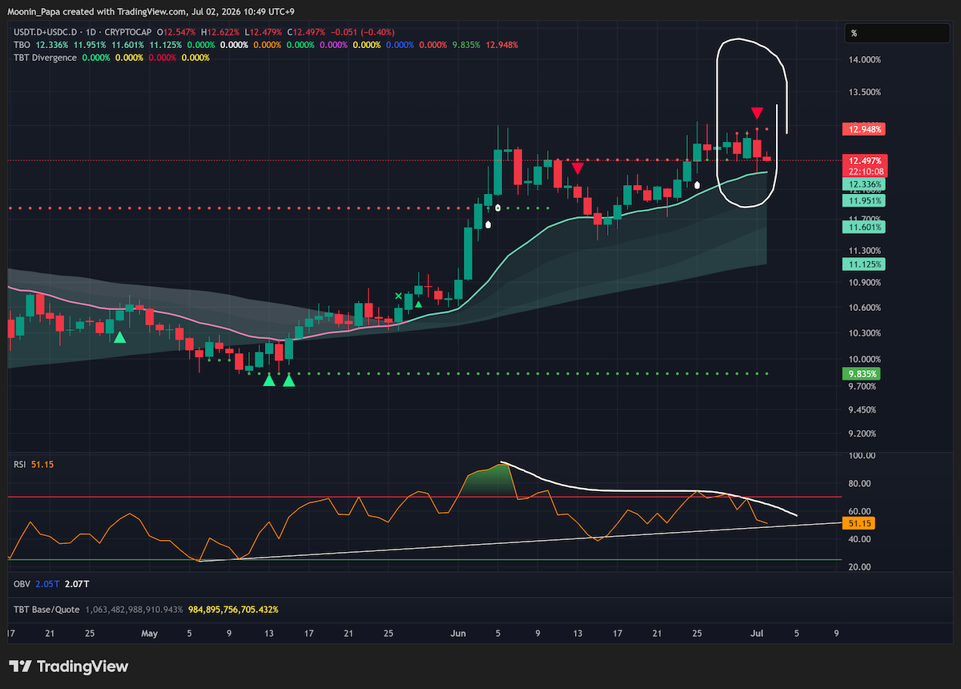Click the red down-triangle signal near Jun 13
The width and height of the screenshot is (961, 689).
pos(577,167)
